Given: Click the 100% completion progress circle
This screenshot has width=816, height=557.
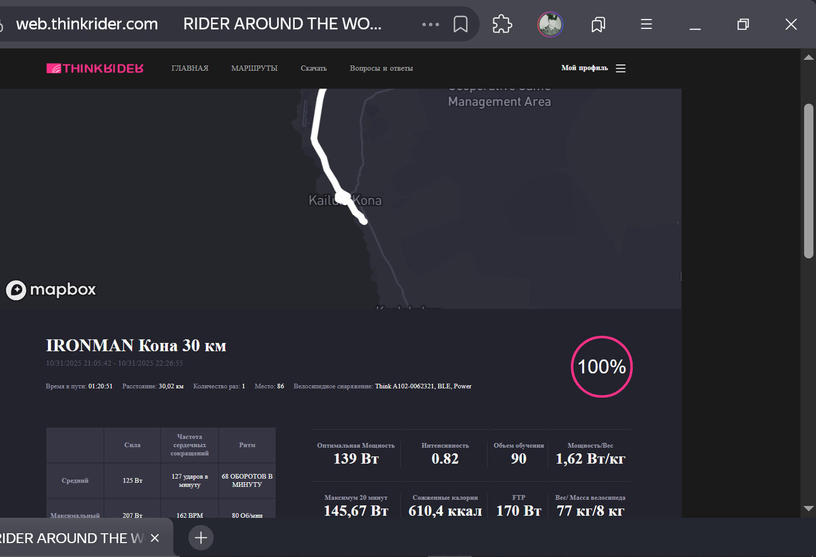Looking at the screenshot, I should 602,367.
